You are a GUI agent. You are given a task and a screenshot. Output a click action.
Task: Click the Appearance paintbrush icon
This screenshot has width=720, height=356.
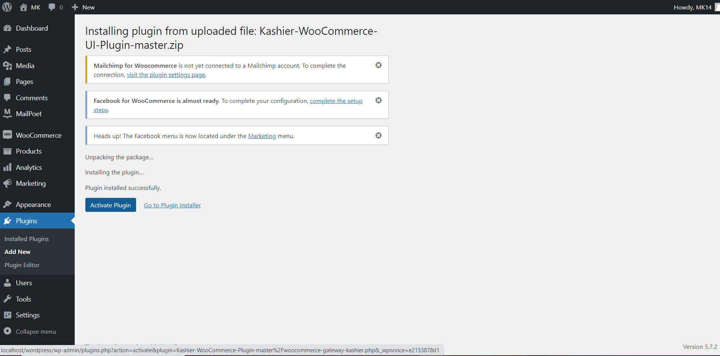(x=8, y=205)
